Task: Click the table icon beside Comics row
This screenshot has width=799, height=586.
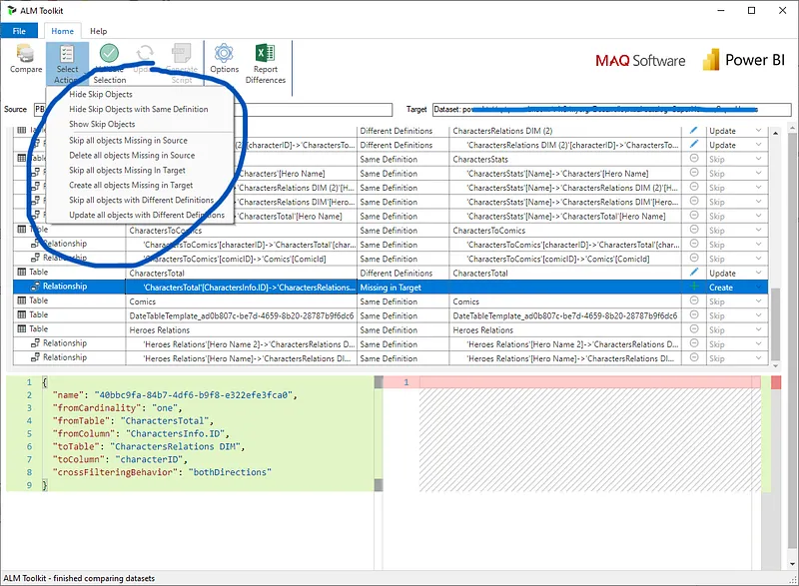Action: [x=22, y=300]
